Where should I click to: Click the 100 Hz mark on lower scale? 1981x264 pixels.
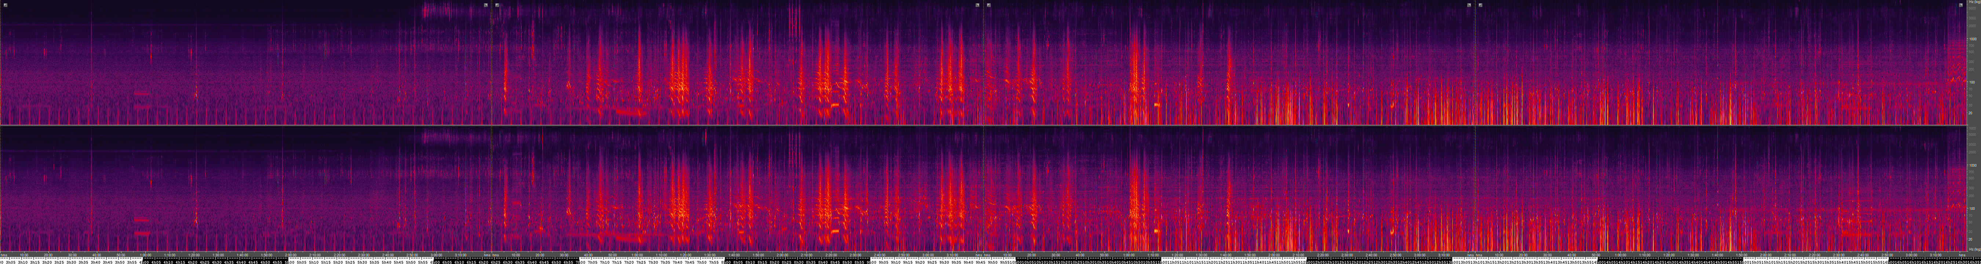(1973, 209)
